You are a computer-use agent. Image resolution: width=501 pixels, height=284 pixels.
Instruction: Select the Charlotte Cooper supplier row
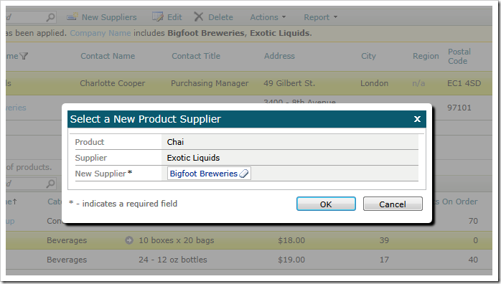[x=249, y=83]
